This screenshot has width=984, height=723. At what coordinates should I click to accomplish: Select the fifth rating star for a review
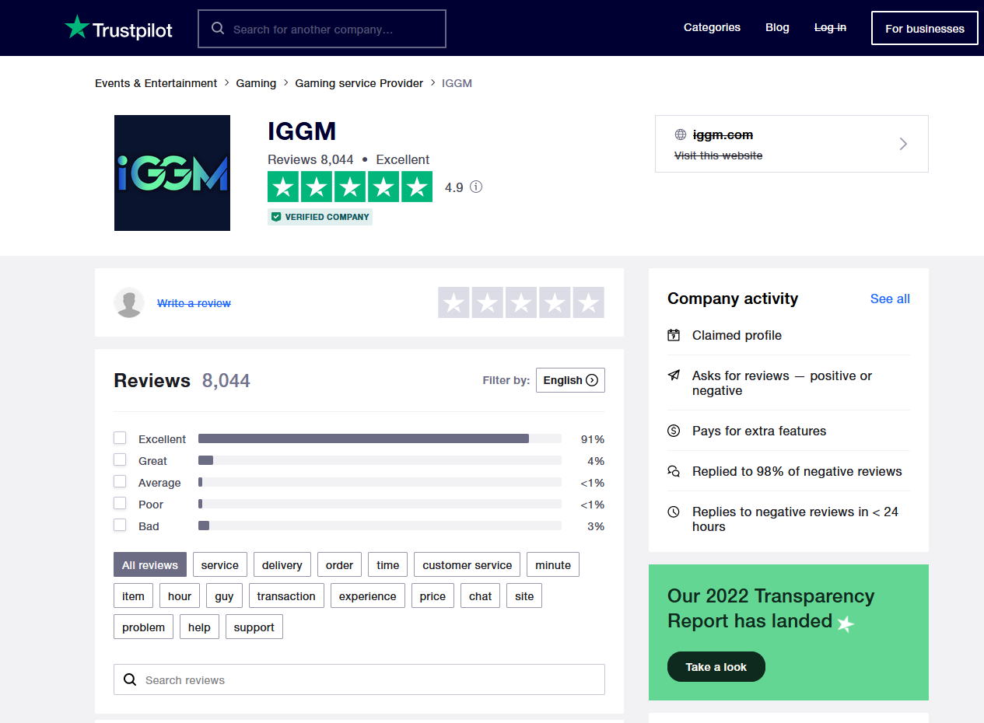589,302
